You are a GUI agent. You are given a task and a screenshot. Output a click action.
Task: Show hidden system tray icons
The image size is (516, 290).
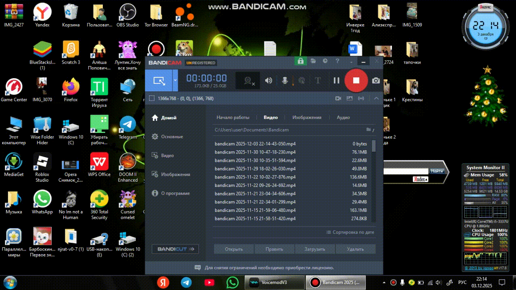pos(385,282)
